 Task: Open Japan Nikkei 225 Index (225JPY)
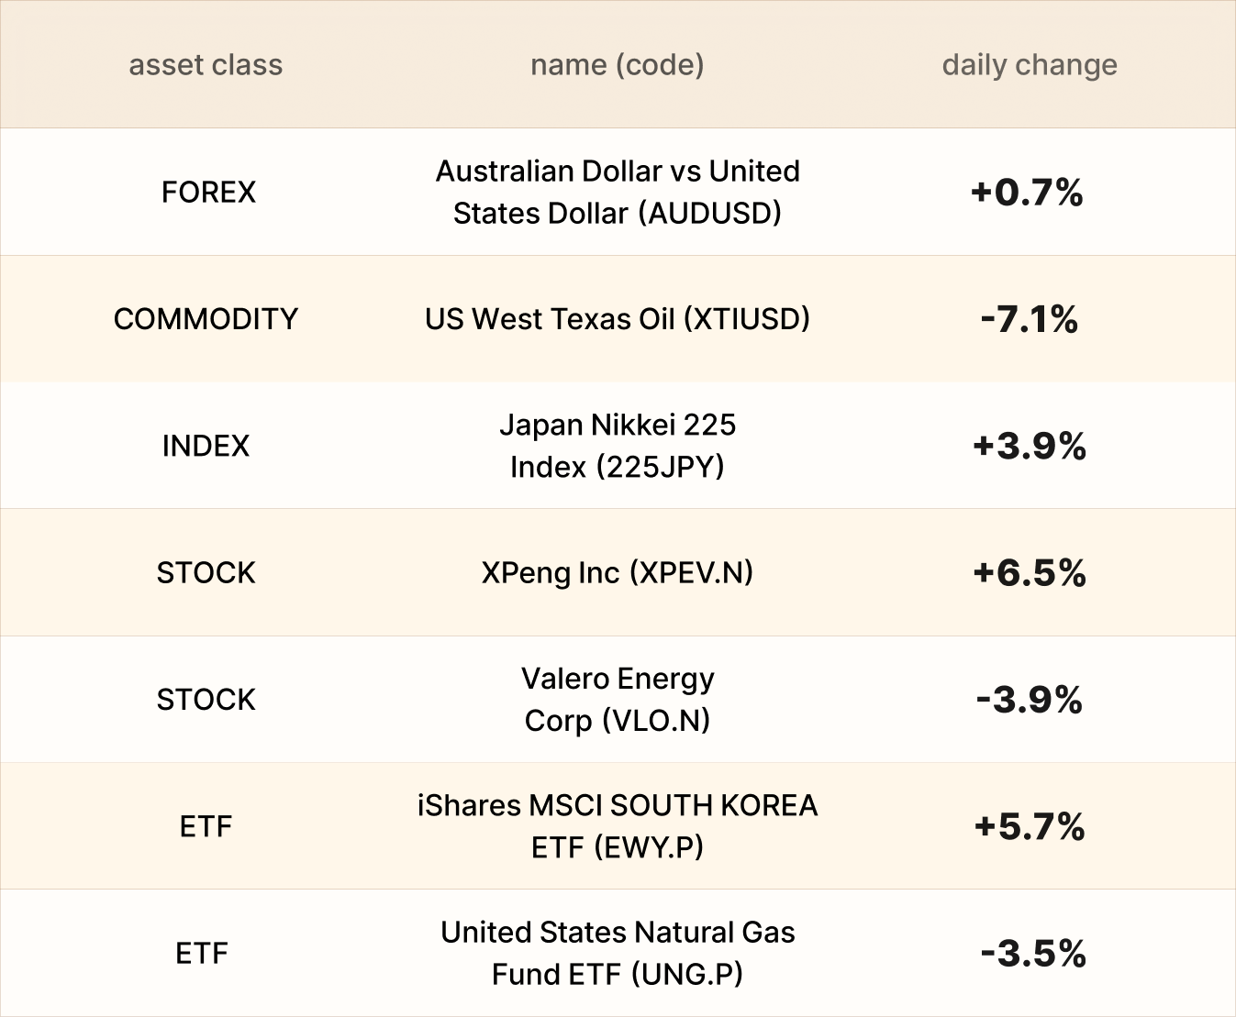coord(617,446)
